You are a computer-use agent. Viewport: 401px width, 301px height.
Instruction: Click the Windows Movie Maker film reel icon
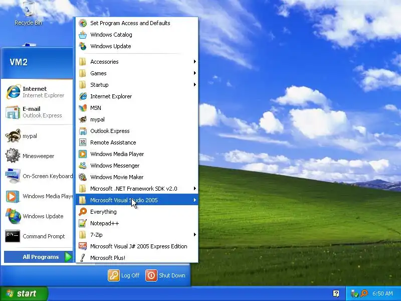tap(83, 177)
